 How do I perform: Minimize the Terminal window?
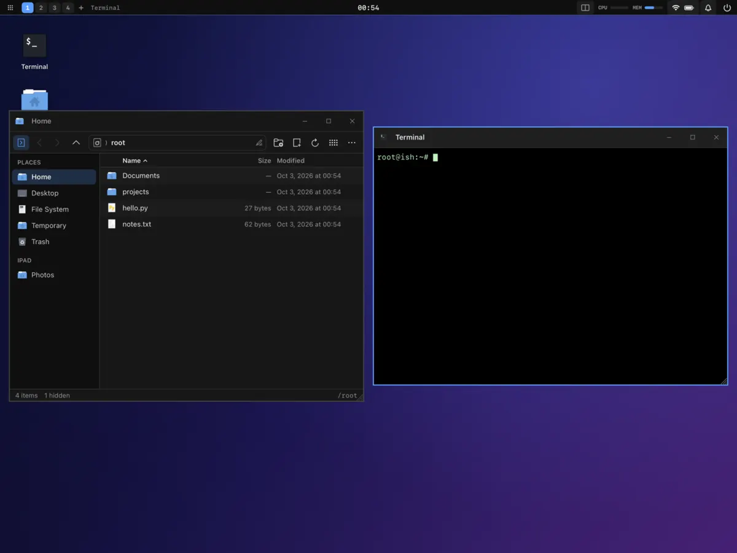(669, 137)
